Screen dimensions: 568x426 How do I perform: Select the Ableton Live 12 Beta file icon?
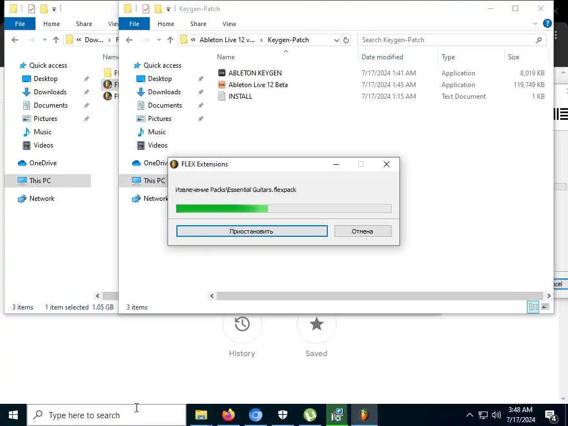pyautogui.click(x=222, y=85)
